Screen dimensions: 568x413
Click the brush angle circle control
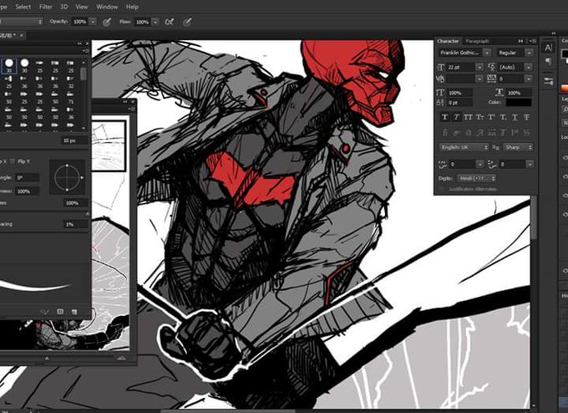tap(67, 177)
